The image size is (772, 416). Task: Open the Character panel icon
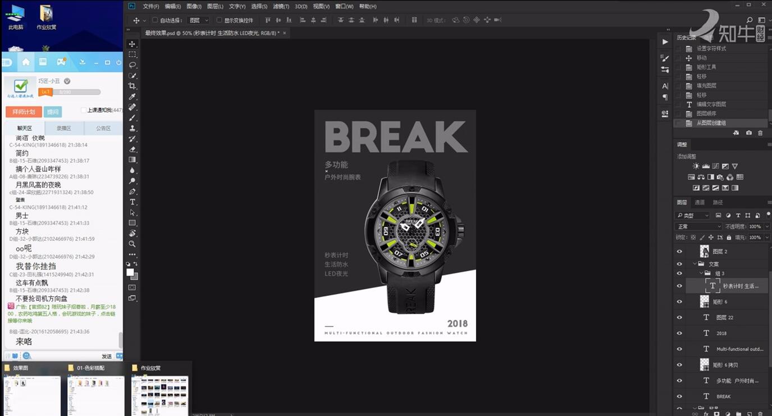(665, 86)
